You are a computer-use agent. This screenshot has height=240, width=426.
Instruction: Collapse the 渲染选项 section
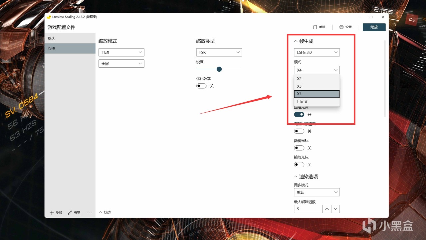296,177
